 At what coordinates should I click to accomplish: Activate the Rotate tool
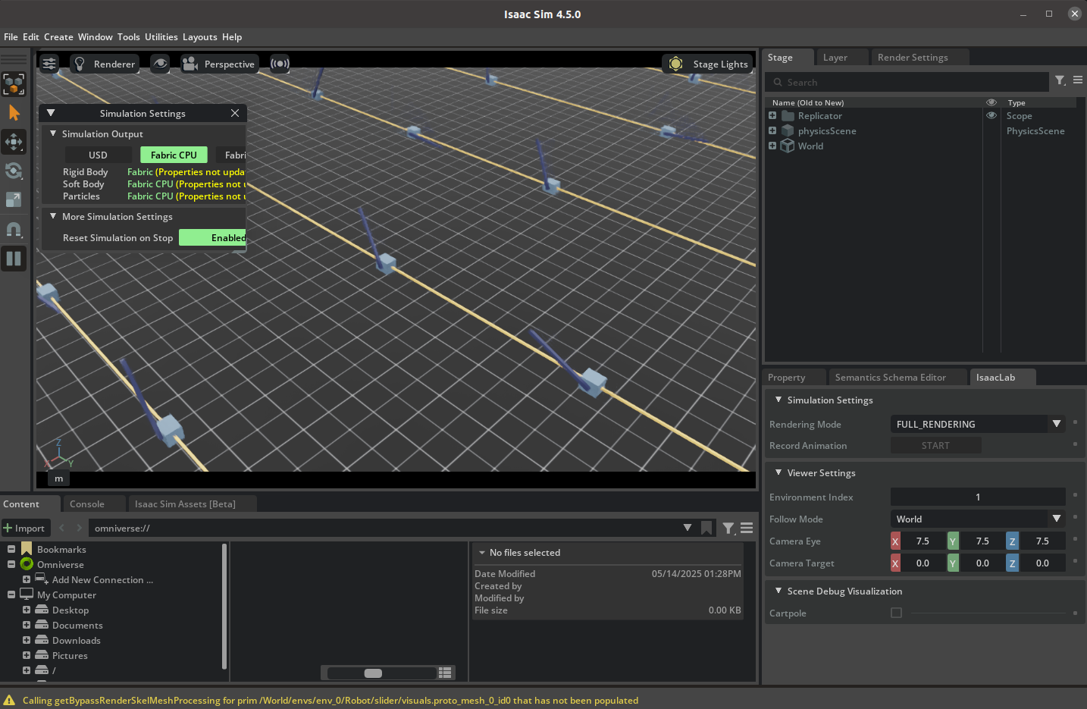(x=14, y=171)
